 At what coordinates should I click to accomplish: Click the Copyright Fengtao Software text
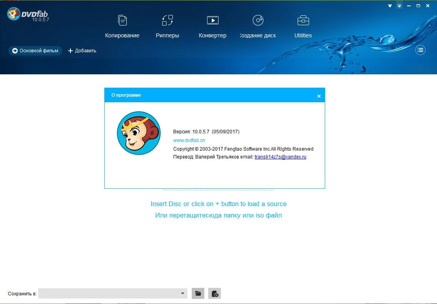click(x=243, y=149)
